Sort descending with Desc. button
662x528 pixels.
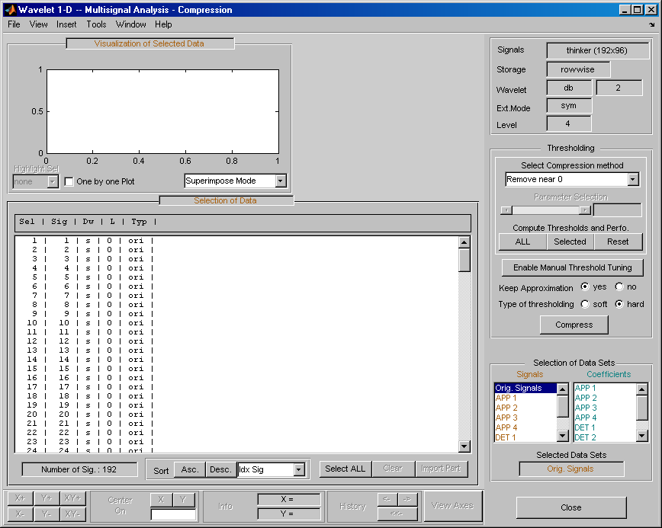[x=220, y=469]
